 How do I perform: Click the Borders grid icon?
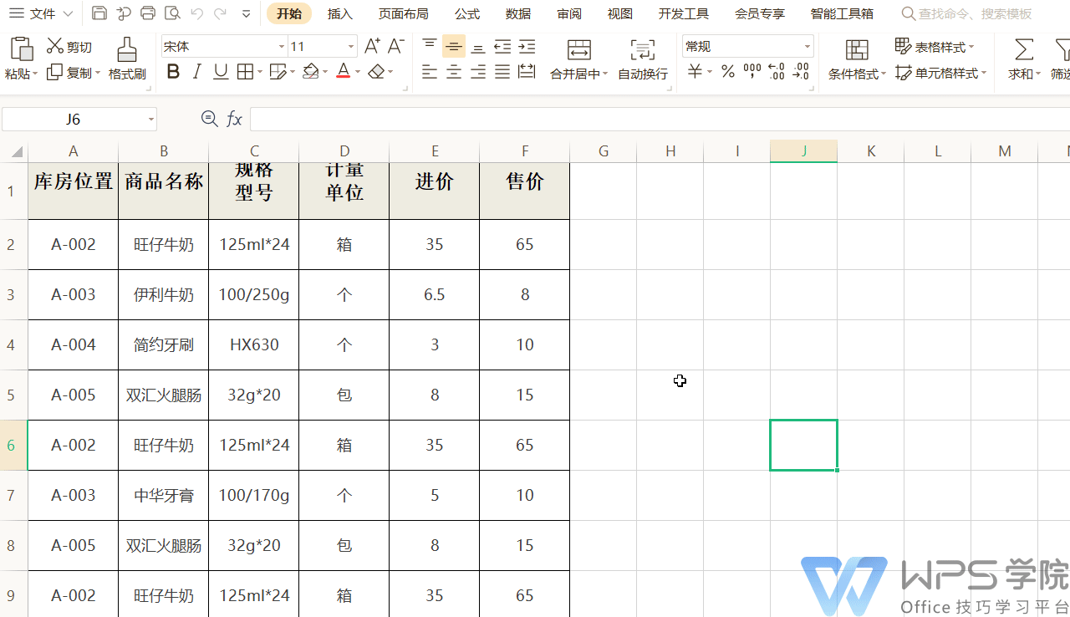(x=245, y=72)
